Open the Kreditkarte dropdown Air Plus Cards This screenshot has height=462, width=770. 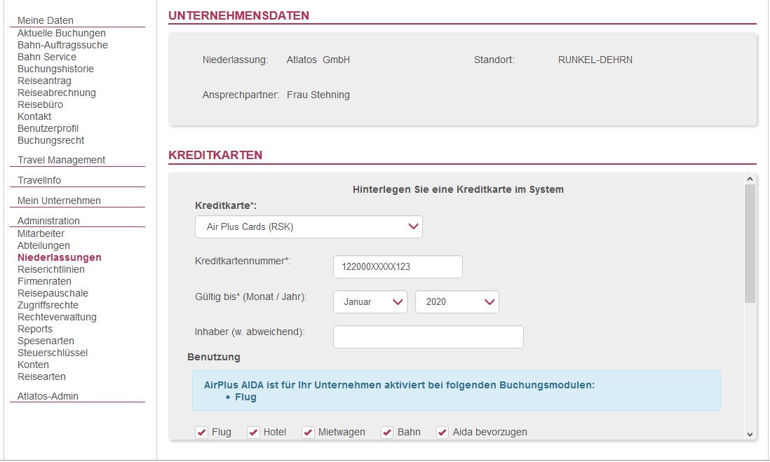pyautogui.click(x=309, y=227)
